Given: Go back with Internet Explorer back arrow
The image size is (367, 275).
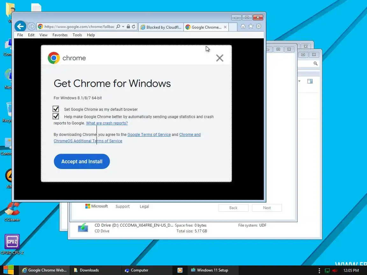Looking at the screenshot, I should [20, 26].
